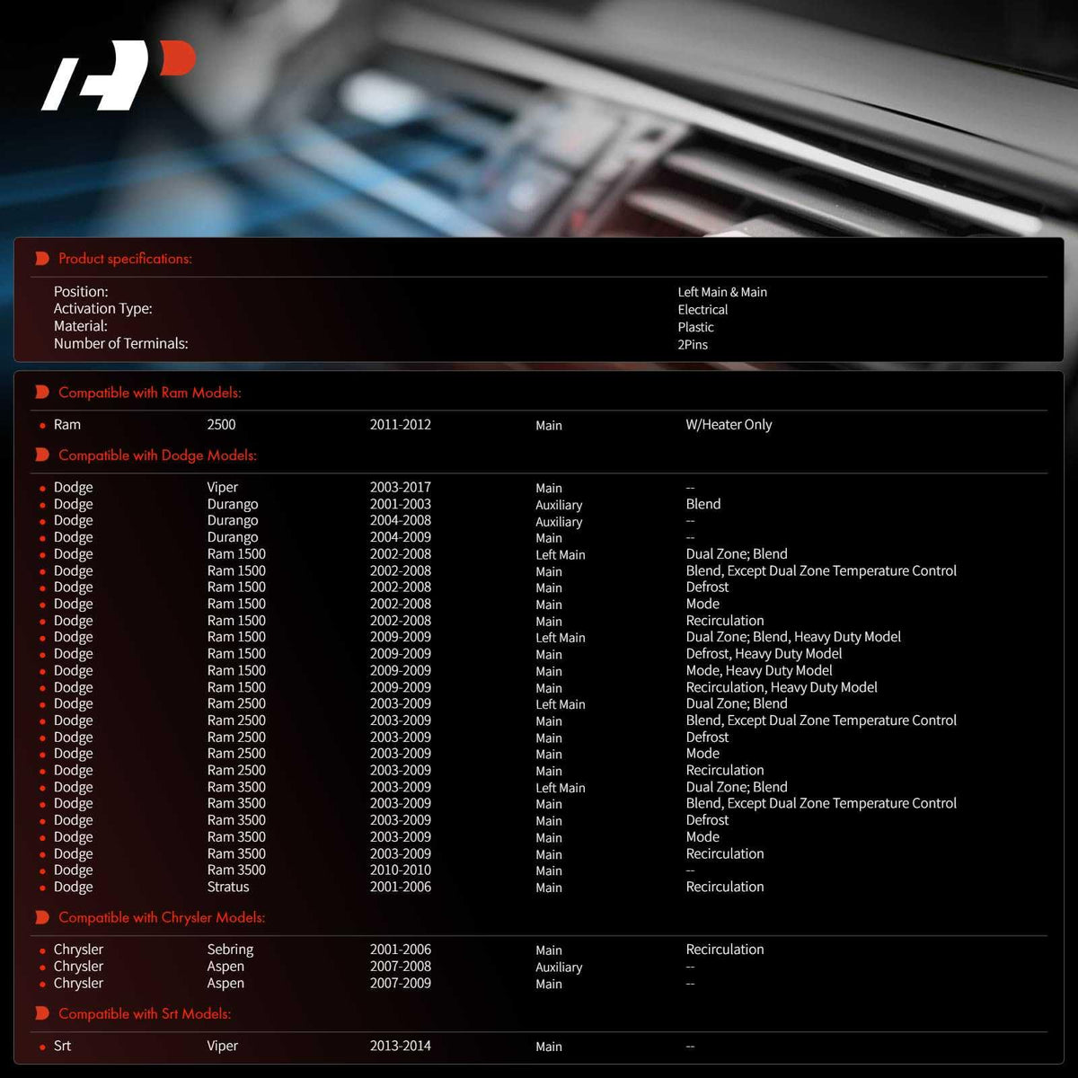Click the 'Left Main & Main' position value

point(722,292)
